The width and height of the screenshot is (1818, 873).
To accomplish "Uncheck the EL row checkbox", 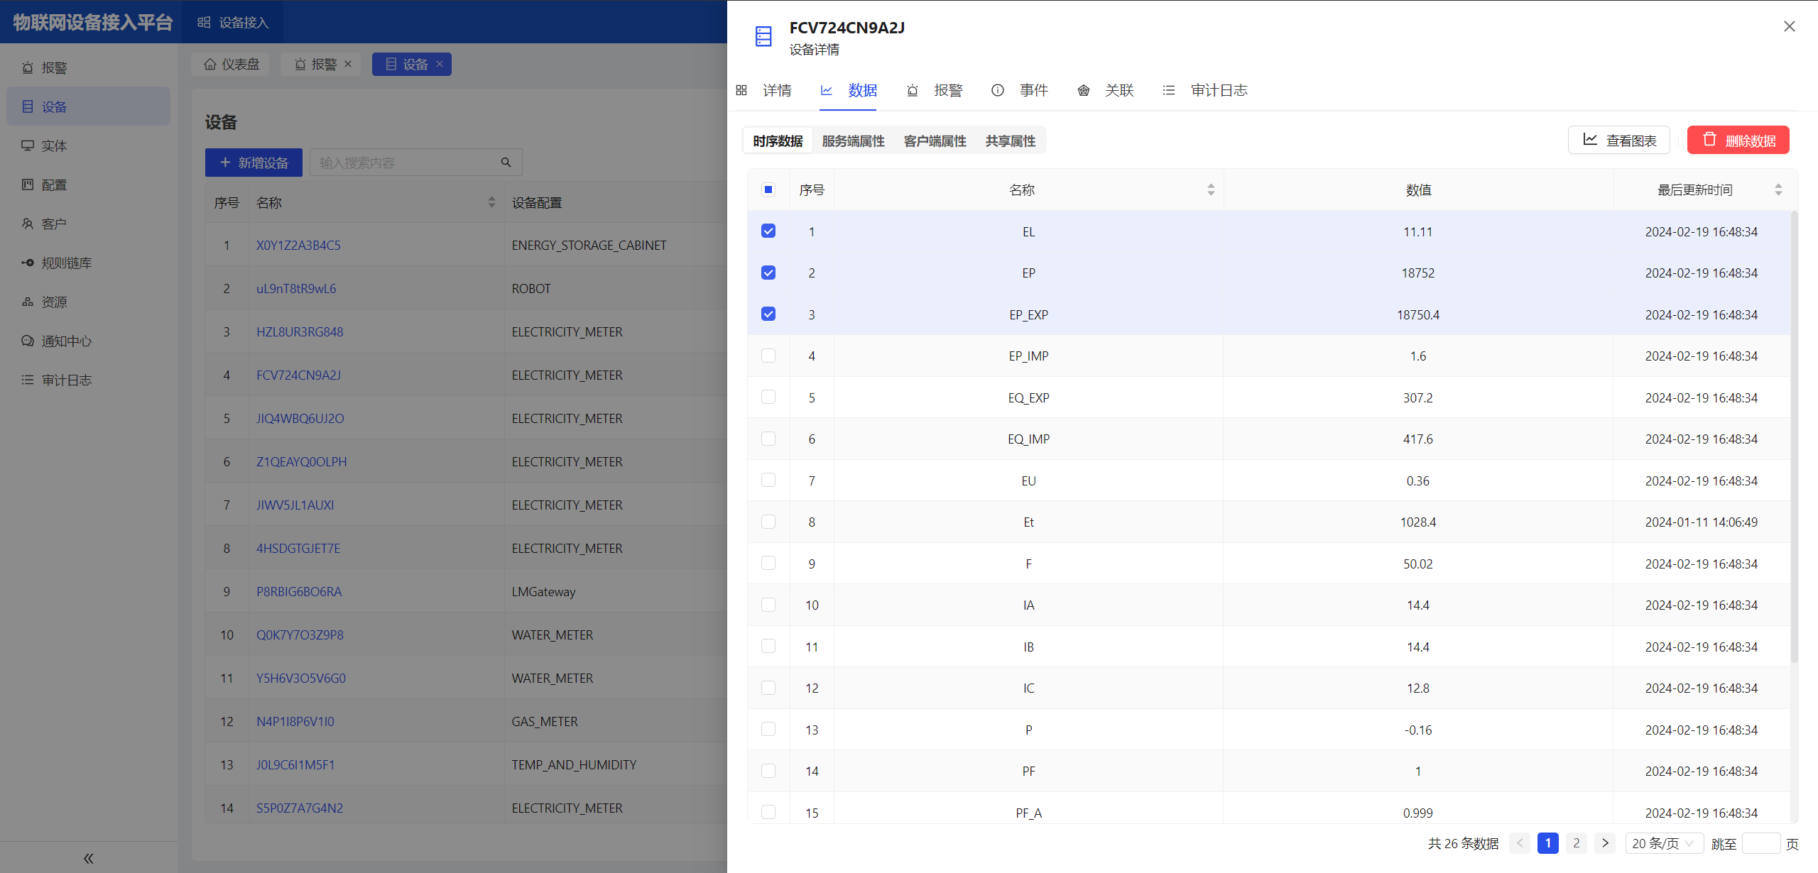I will pyautogui.click(x=768, y=231).
